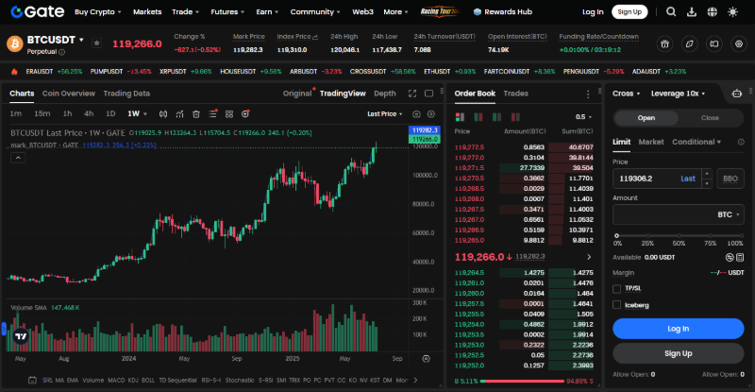Take a chart snapshot with camera icon
Screen dimensions: 755x392
(x=416, y=113)
